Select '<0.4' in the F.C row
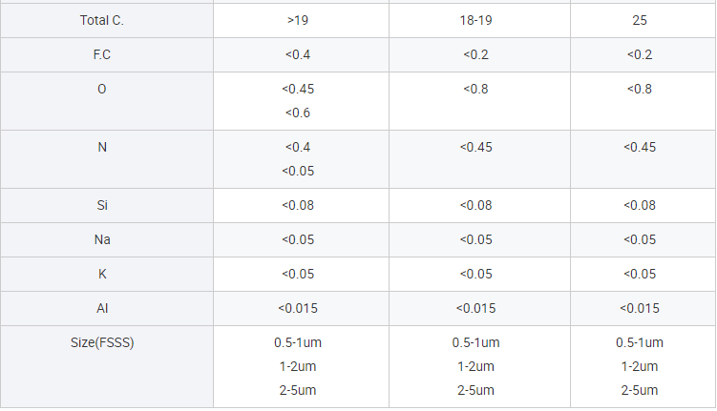 coord(297,54)
